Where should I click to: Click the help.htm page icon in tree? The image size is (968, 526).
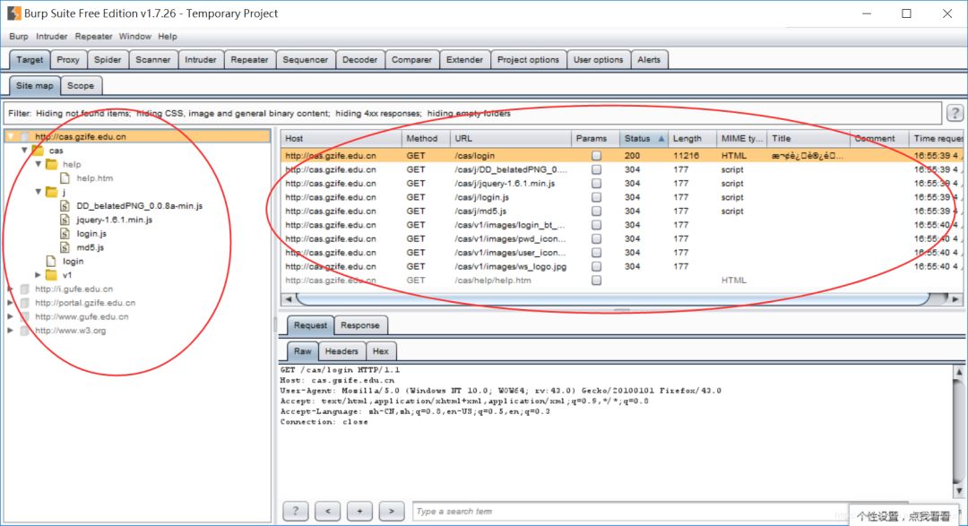point(65,178)
